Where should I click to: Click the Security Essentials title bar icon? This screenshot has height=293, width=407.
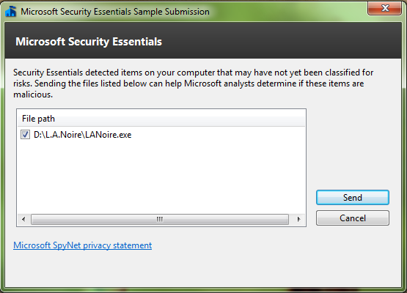click(x=11, y=12)
